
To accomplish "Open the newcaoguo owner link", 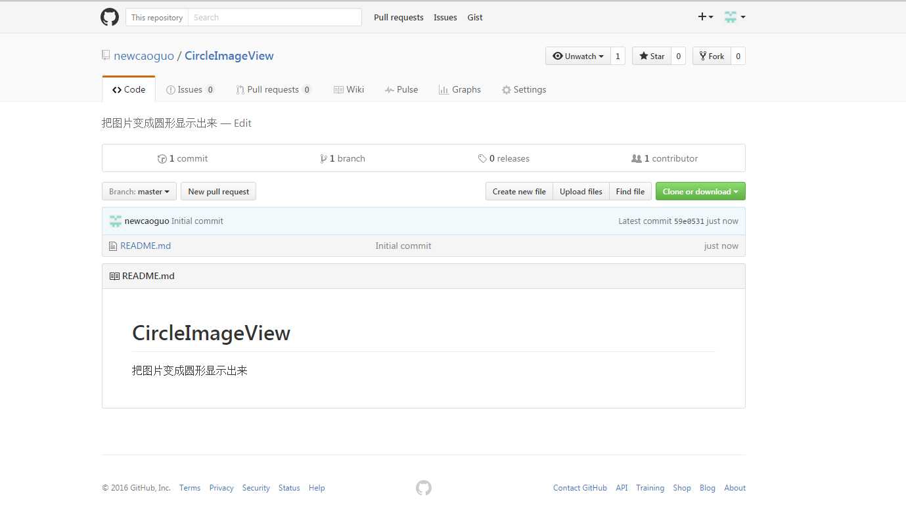I will pyautogui.click(x=144, y=56).
